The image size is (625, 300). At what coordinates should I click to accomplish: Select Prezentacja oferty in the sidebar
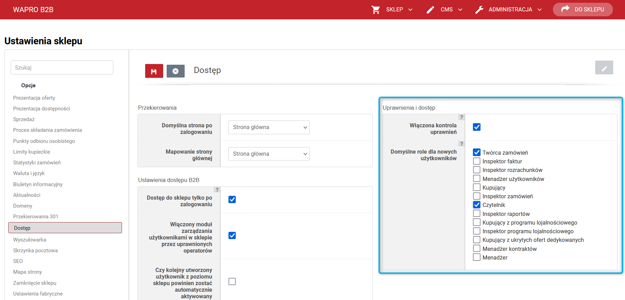34,98
